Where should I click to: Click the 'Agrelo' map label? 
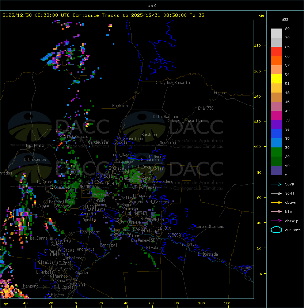[x=89, y=220]
